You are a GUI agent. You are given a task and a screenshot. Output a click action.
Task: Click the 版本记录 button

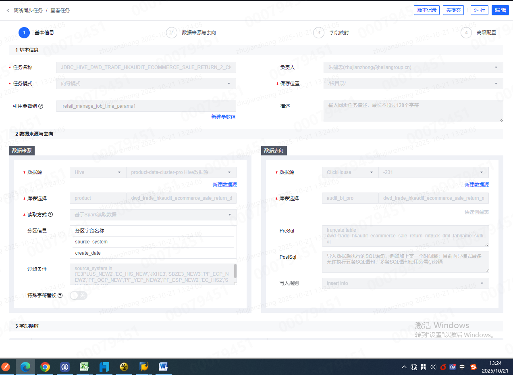pyautogui.click(x=427, y=10)
